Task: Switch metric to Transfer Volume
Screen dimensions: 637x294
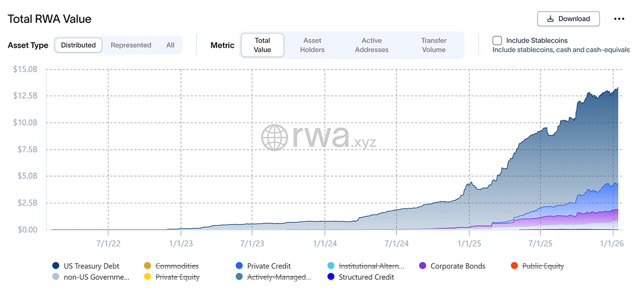Action: pyautogui.click(x=434, y=45)
